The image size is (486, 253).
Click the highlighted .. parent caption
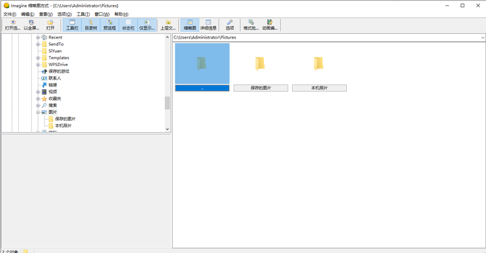point(202,88)
